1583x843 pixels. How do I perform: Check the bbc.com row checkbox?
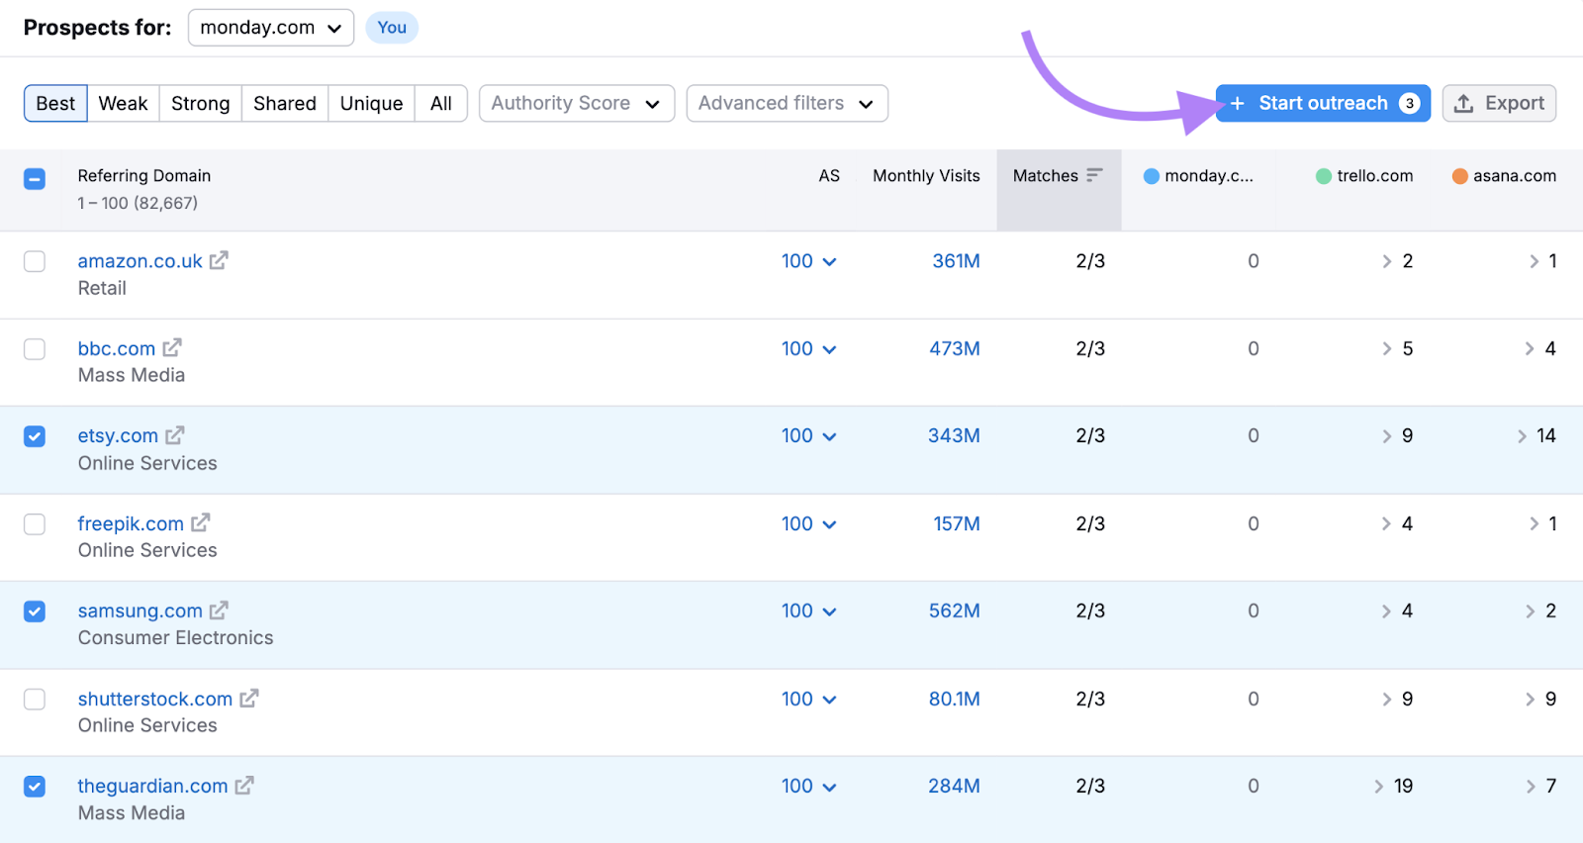pos(35,349)
